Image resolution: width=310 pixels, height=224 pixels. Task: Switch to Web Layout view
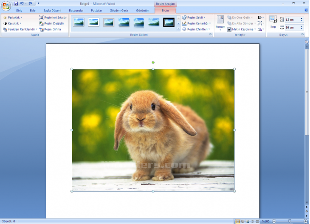pyautogui.click(x=248, y=221)
